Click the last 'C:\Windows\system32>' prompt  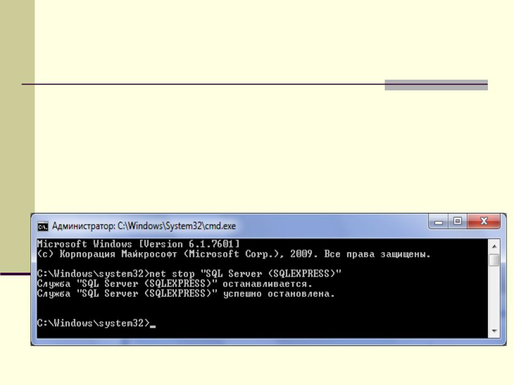(93, 323)
